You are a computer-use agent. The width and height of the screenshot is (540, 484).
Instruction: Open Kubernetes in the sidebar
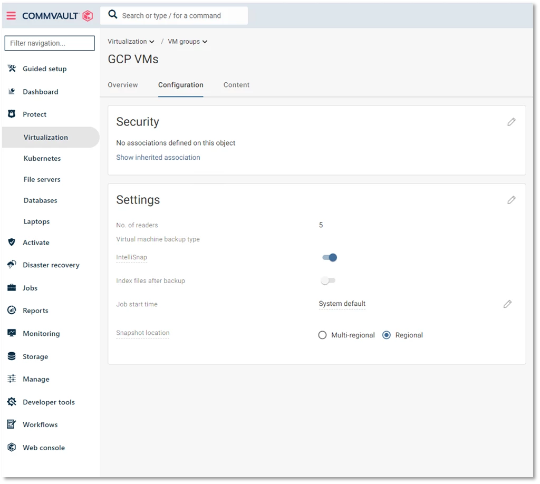point(42,158)
